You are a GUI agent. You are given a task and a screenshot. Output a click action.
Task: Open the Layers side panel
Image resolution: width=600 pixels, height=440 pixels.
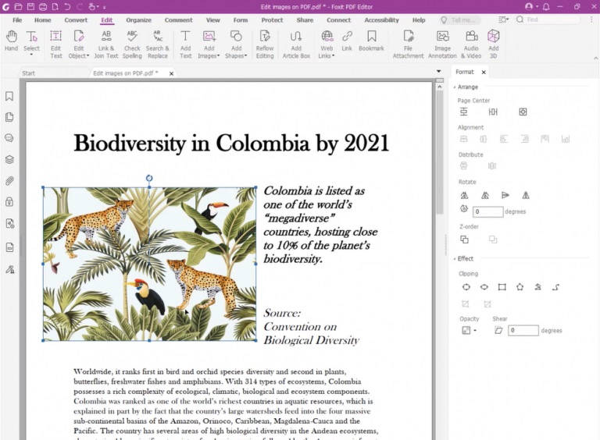click(x=9, y=159)
